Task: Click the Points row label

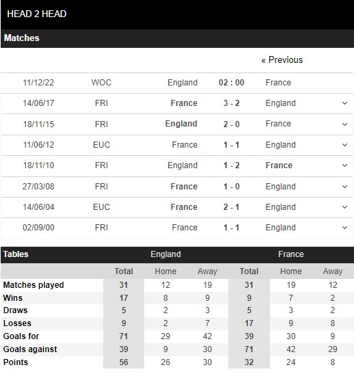Action: tap(16, 362)
